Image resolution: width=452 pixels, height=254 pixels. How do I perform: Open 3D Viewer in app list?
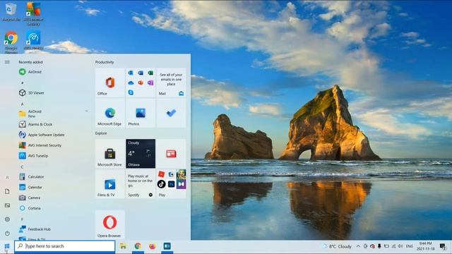[x=54, y=92]
